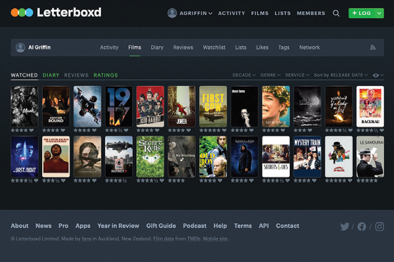
Task: Expand the Genre filter dropdown
Action: click(271, 75)
